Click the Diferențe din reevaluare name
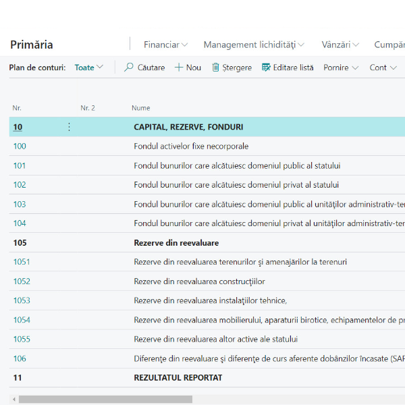This screenshot has width=405, height=405. pos(269,358)
